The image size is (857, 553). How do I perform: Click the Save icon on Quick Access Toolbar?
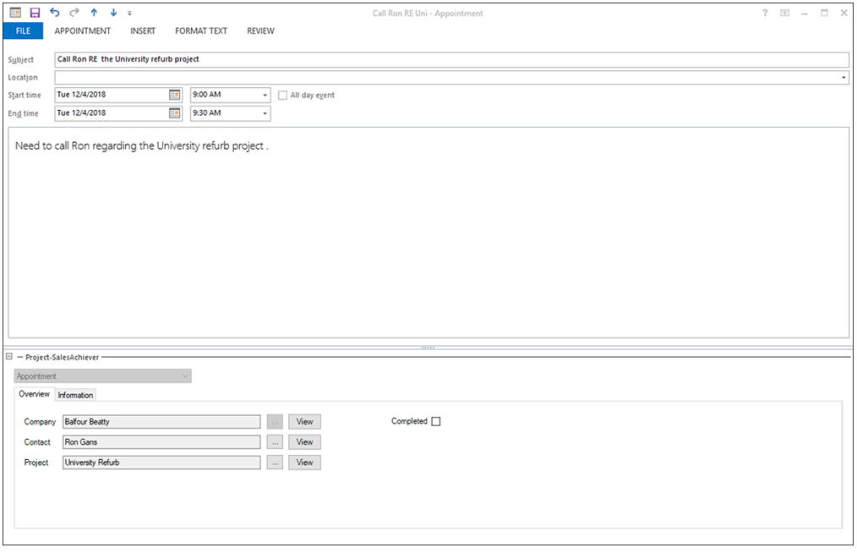34,13
